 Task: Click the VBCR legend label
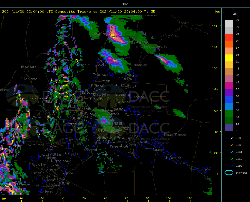pyautogui.click(x=239, y=145)
